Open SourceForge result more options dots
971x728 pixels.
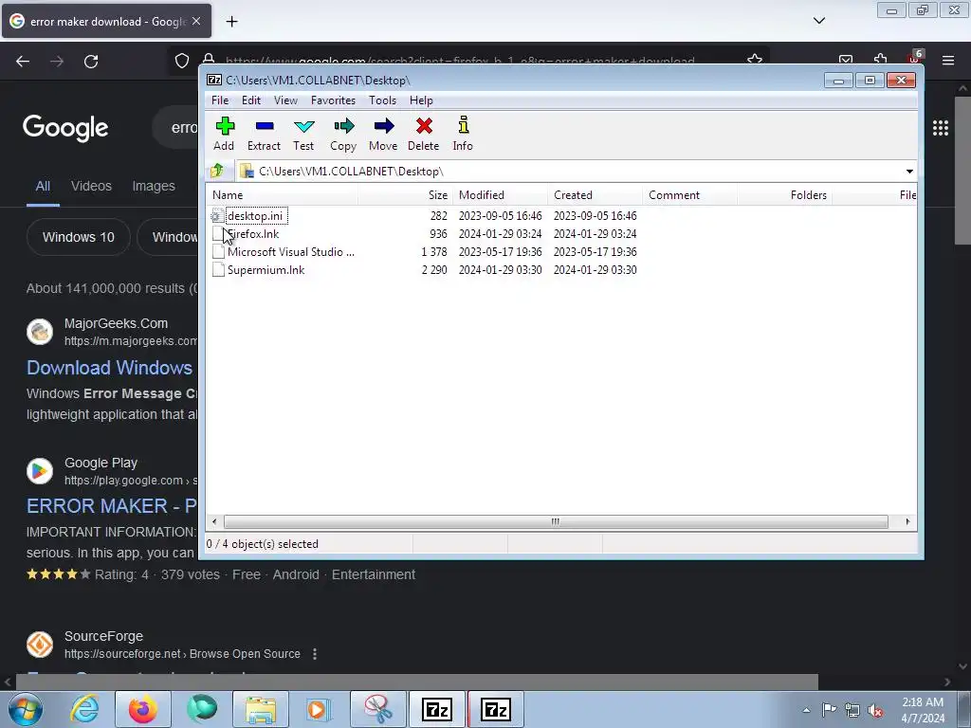tap(315, 654)
